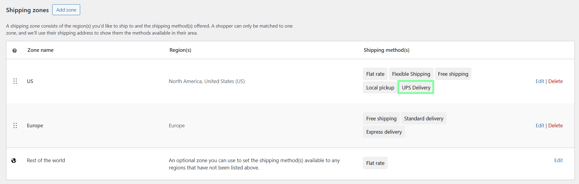Edit the Rest of the world zone
The height and width of the screenshot is (184, 579).
tap(558, 160)
